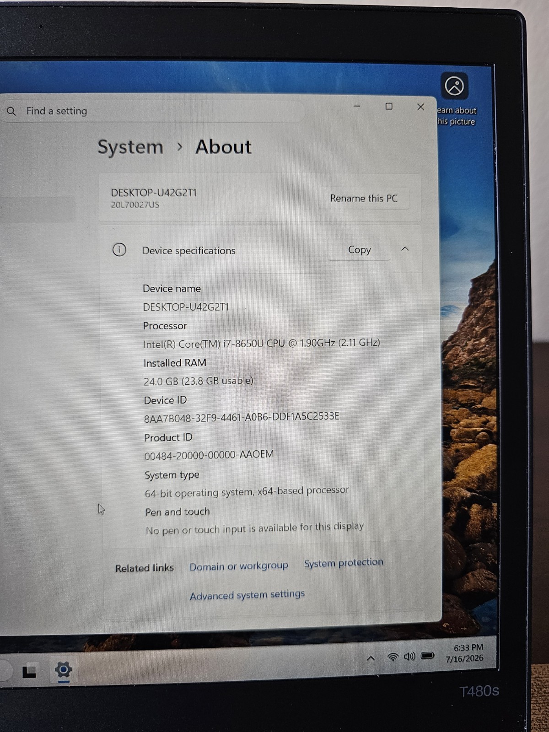Copy the device specifications
The width and height of the screenshot is (549, 732).
point(359,250)
